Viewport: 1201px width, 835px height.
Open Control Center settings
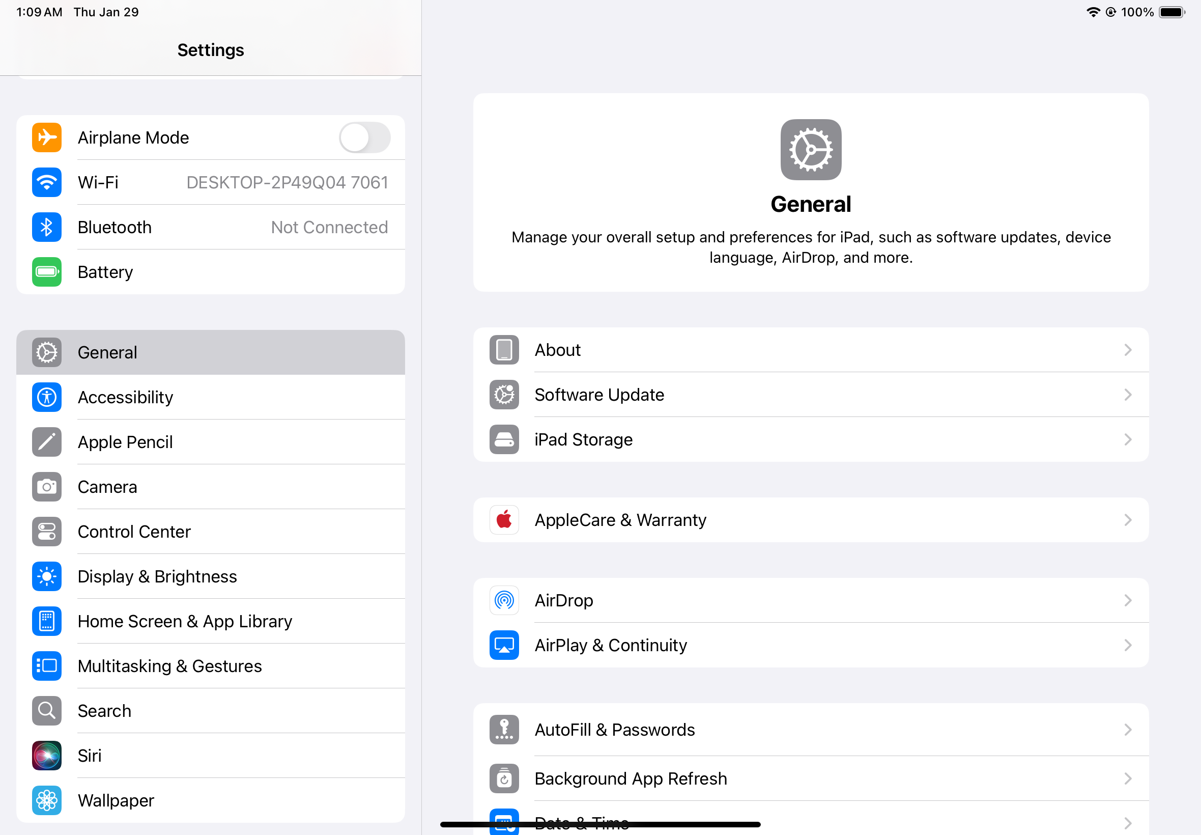pos(211,532)
